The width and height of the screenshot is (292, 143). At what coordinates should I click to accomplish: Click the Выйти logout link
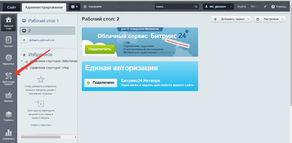click(242, 7)
